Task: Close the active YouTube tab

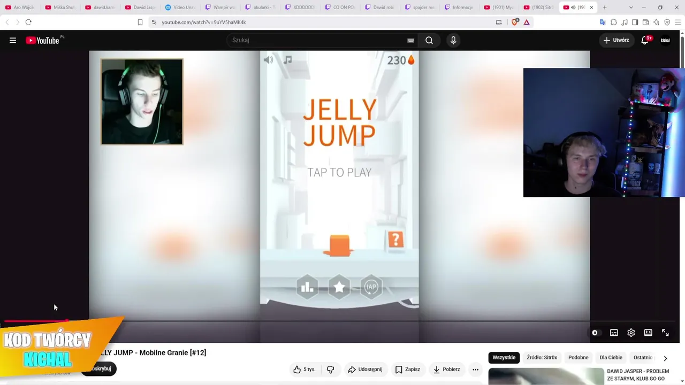Action: [591, 7]
